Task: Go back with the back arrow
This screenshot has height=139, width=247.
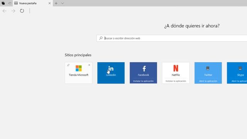Action: tap(4, 11)
